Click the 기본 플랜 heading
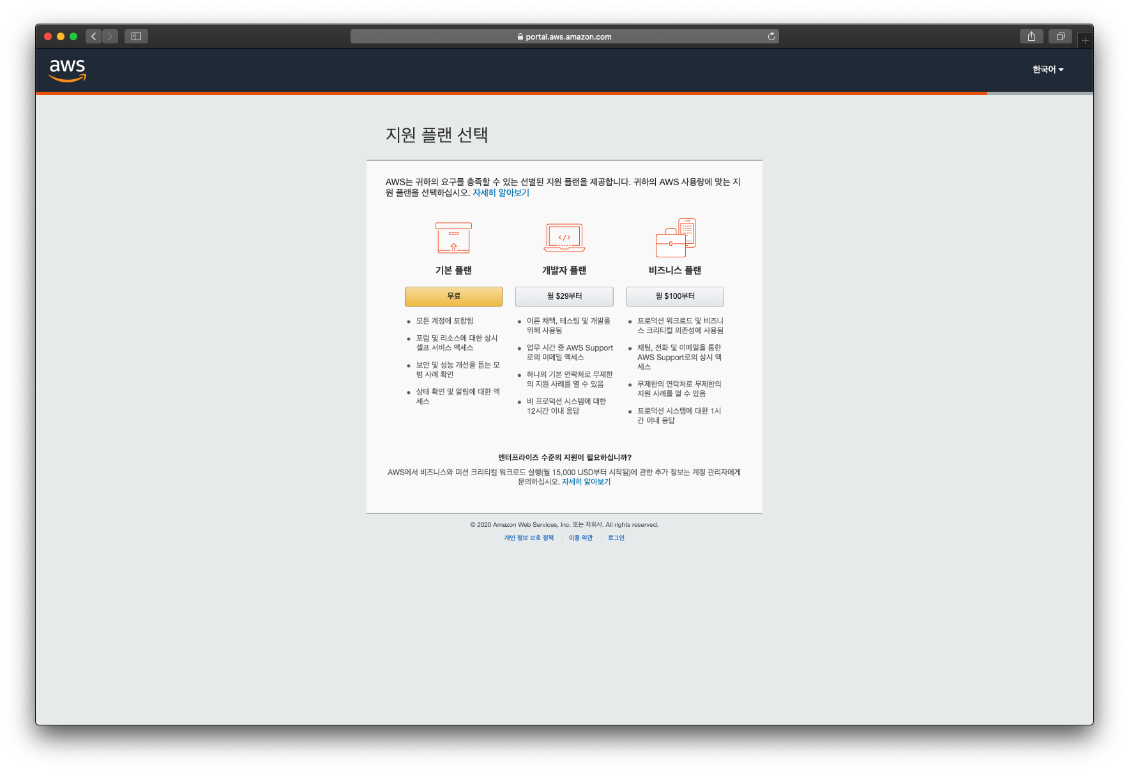Screen dimensions: 1129x772 453,271
